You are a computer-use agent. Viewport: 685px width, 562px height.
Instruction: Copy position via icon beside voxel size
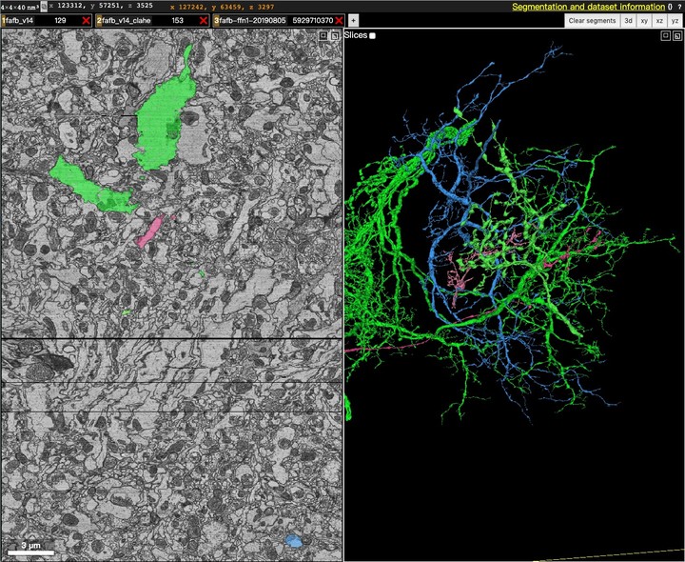(44, 7)
